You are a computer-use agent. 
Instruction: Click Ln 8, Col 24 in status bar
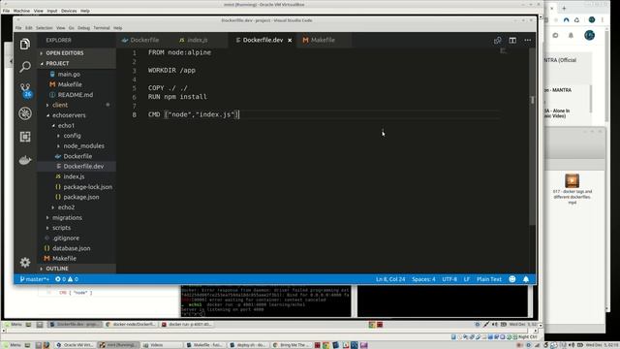(x=390, y=279)
